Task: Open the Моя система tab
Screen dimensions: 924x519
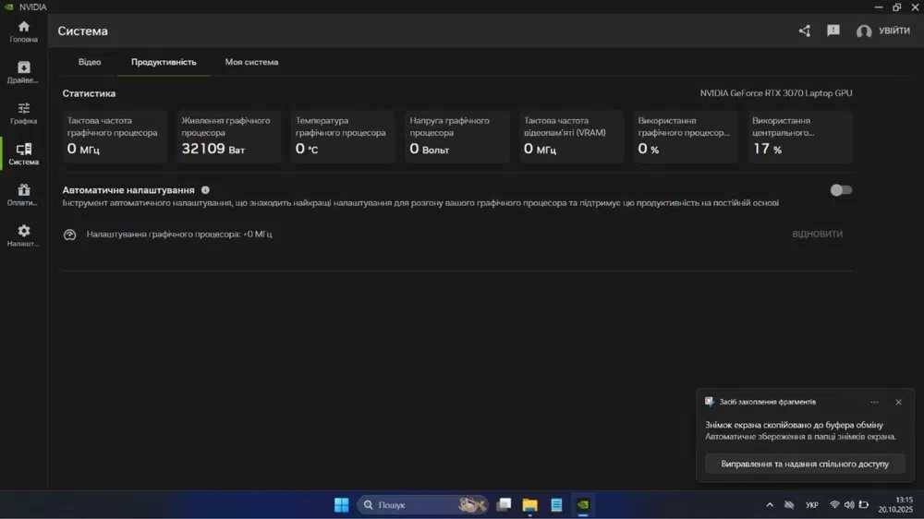Action: pyautogui.click(x=251, y=62)
